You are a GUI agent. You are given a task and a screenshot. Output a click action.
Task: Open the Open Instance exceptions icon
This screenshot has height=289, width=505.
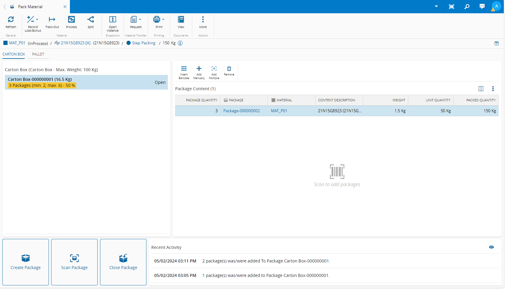113,20
